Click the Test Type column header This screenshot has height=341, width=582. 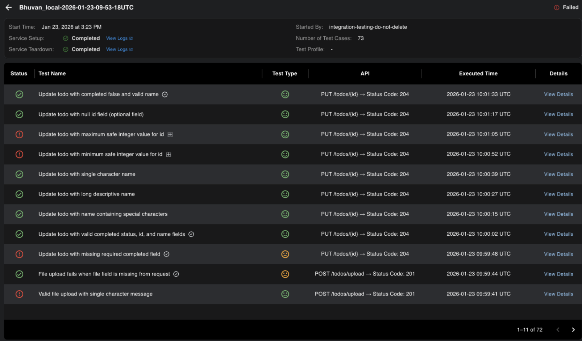coord(284,73)
